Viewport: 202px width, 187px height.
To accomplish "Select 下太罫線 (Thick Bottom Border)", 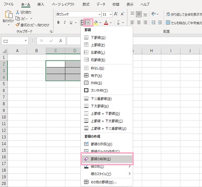I will pos(107,106).
